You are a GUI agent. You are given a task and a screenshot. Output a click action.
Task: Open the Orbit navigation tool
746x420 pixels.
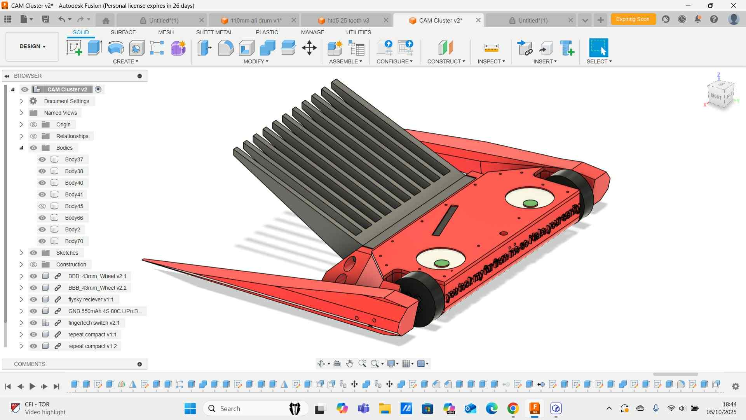pos(321,364)
